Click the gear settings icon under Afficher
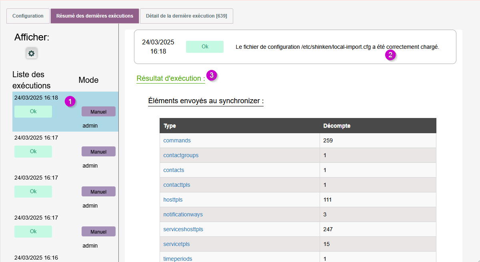The width and height of the screenshot is (480, 262). click(x=32, y=53)
